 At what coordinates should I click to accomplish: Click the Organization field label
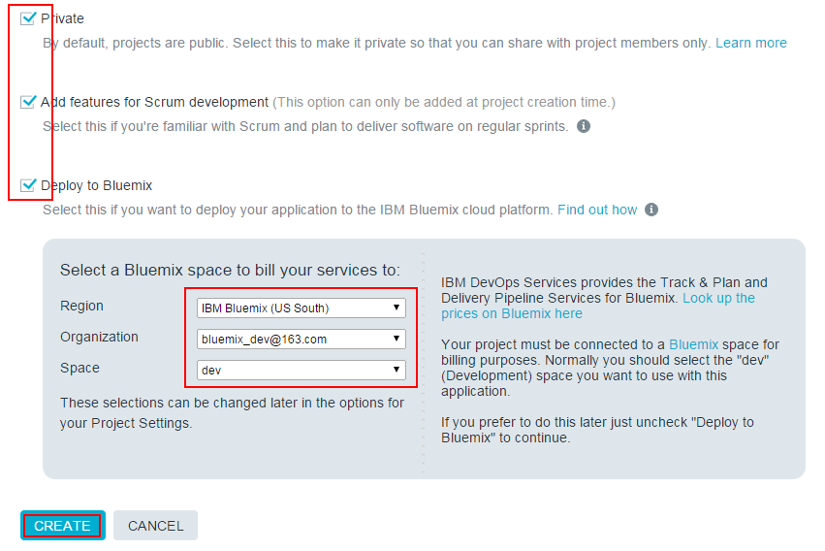point(99,337)
